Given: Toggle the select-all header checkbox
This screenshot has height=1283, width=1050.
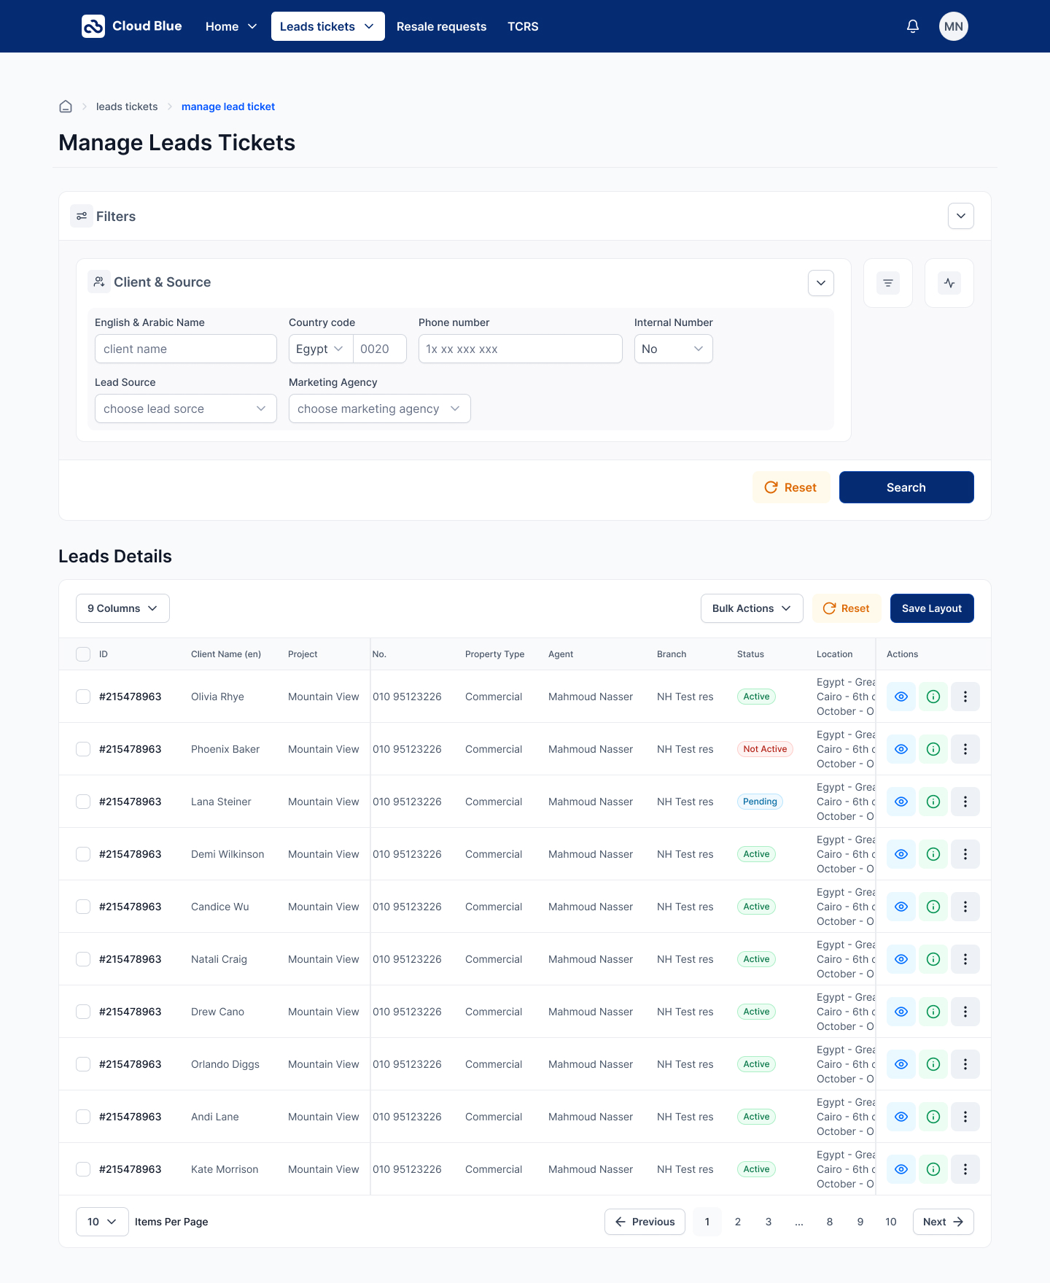Looking at the screenshot, I should [83, 654].
